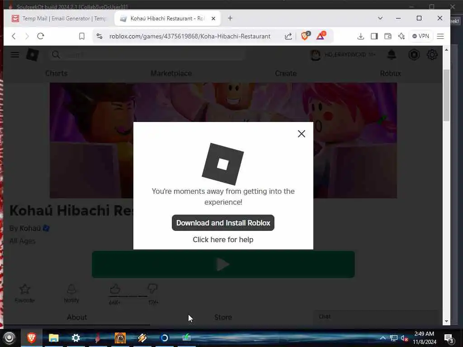Open Roblox notifications bell
Image resolution: width=463 pixels, height=347 pixels.
(x=392, y=55)
